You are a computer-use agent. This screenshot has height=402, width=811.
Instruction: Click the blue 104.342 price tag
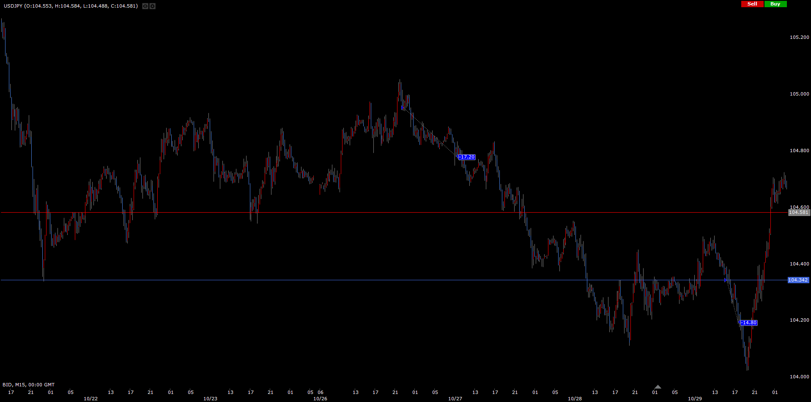[798, 280]
